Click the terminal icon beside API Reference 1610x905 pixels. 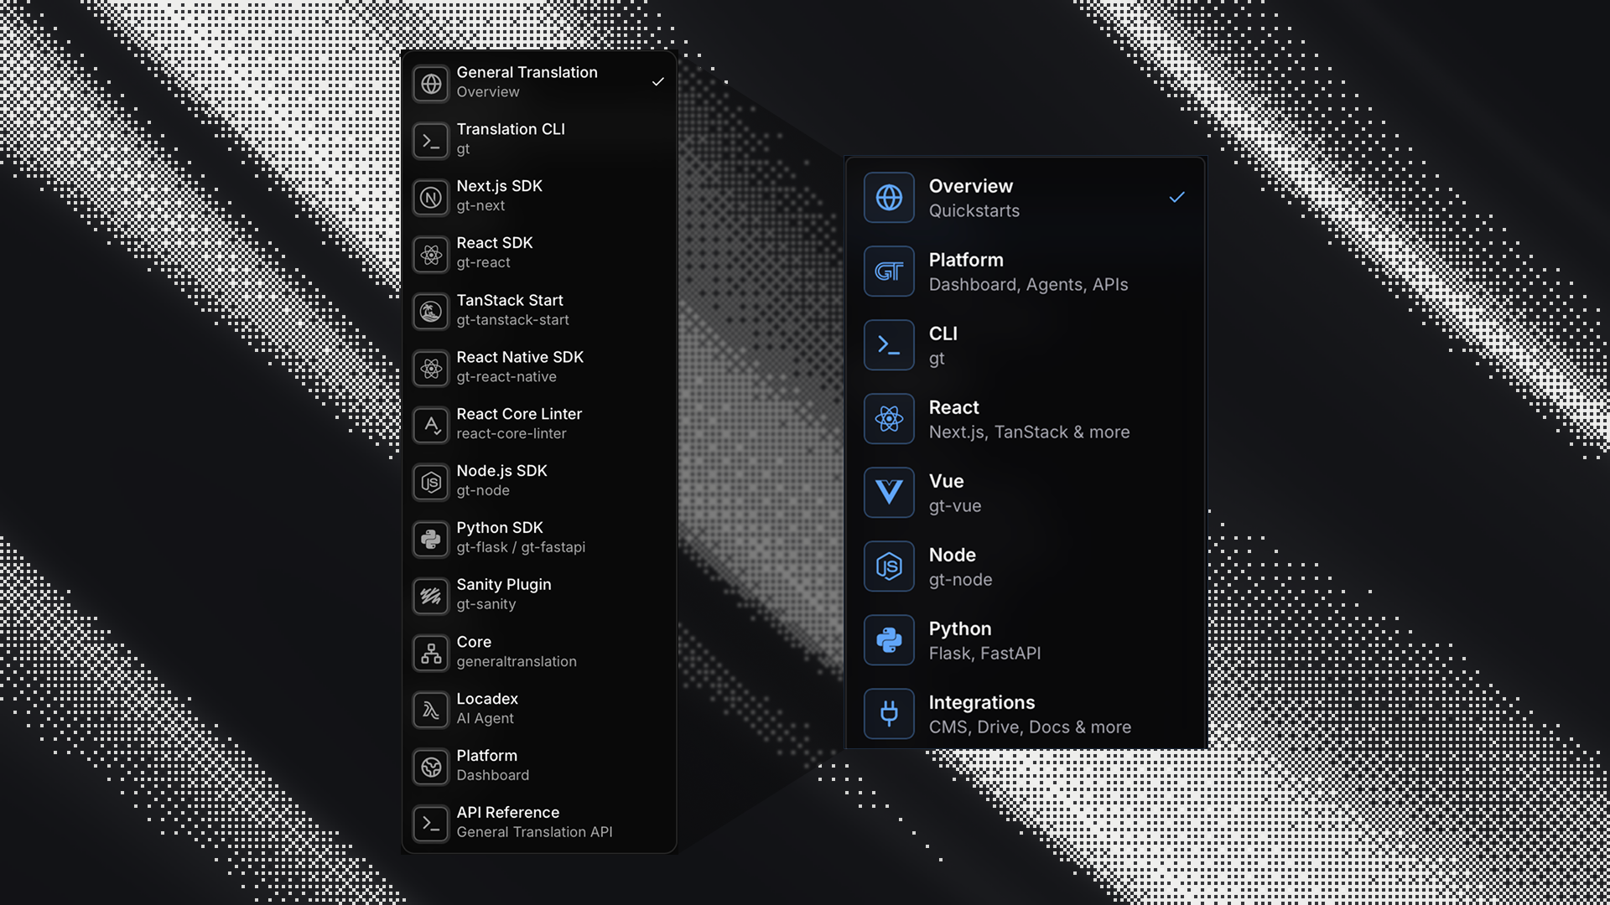click(x=431, y=824)
